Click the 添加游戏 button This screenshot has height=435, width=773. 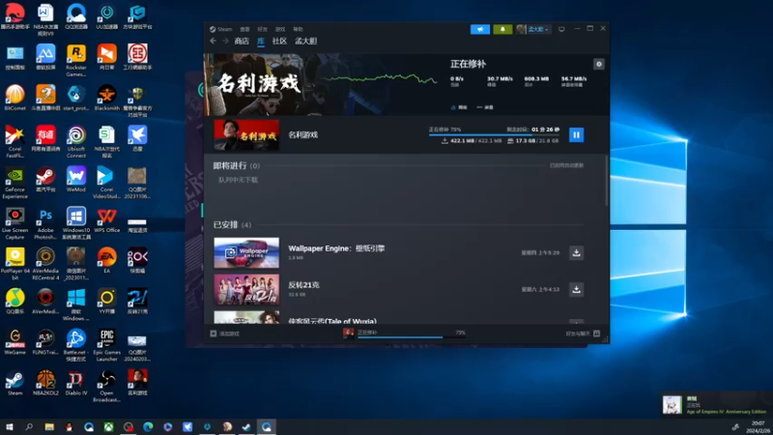pyautogui.click(x=225, y=333)
